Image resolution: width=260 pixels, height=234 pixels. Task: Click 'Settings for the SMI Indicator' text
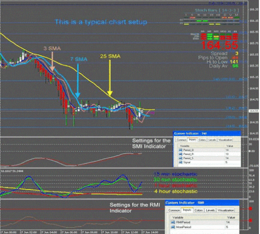[151, 143]
